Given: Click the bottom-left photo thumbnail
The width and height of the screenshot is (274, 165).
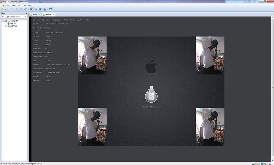Looking at the screenshot, I should coord(92,127).
